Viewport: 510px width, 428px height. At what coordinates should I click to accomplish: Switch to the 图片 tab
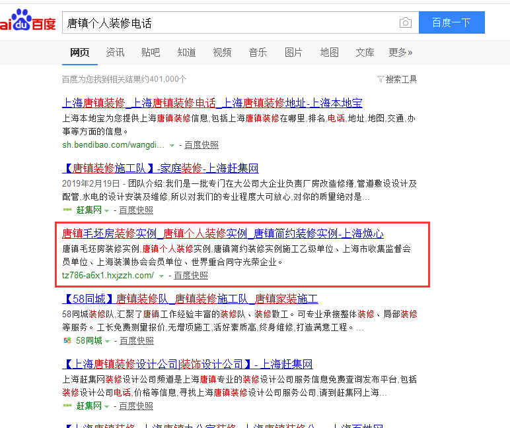click(293, 52)
